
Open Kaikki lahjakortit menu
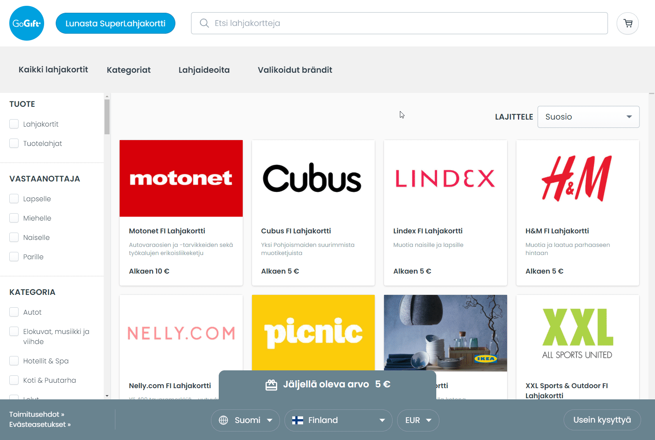(x=53, y=70)
